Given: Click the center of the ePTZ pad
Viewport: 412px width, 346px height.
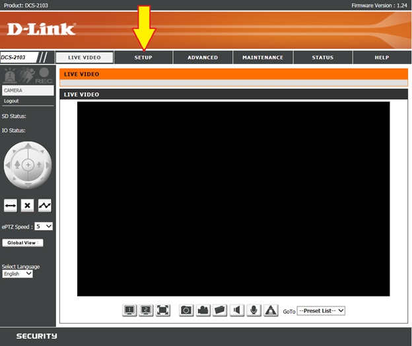Looking at the screenshot, I should 28,163.
